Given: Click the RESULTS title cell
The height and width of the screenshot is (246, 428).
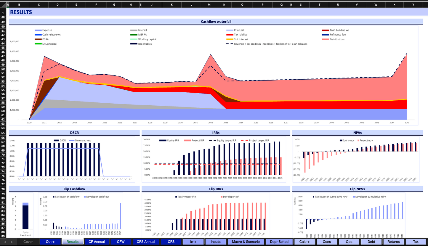Looking at the screenshot, I should (21, 12).
